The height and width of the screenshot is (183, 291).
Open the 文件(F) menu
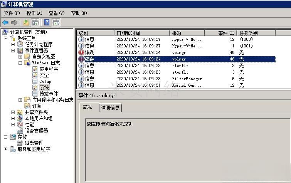tap(12, 13)
